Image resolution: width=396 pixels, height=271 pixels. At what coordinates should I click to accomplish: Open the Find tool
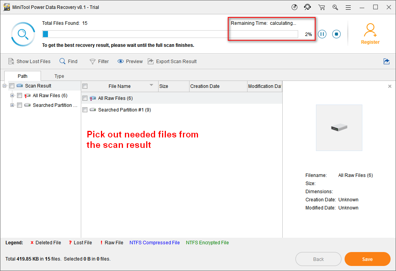pos(68,62)
